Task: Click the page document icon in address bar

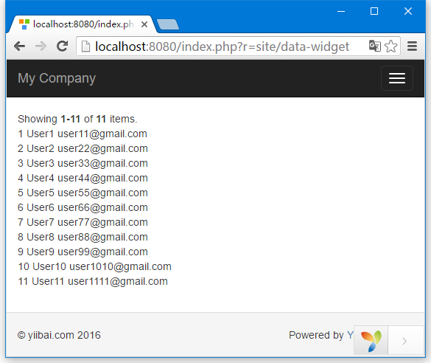Action: [85, 46]
